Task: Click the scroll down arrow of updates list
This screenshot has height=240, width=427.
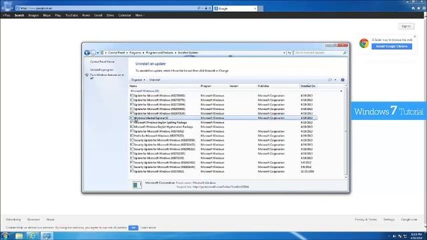Action: (x=346, y=177)
